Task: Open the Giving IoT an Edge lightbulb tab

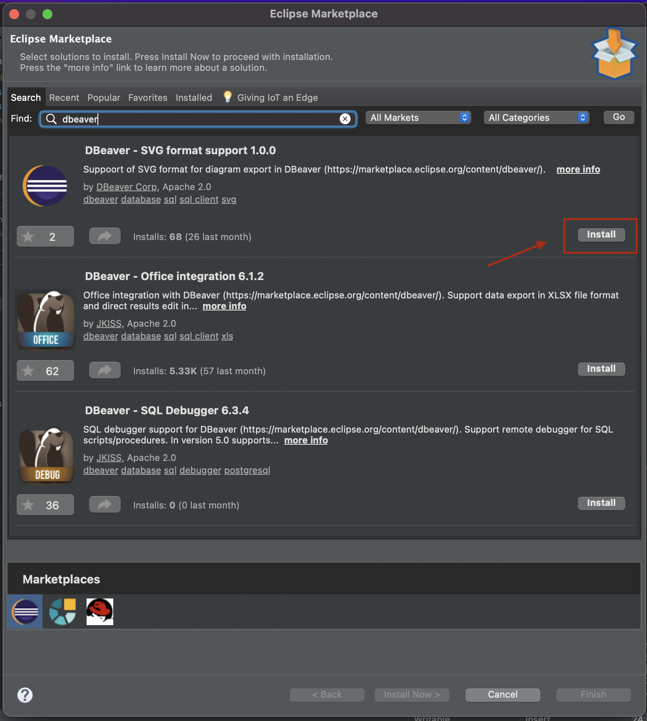Action: tap(271, 98)
